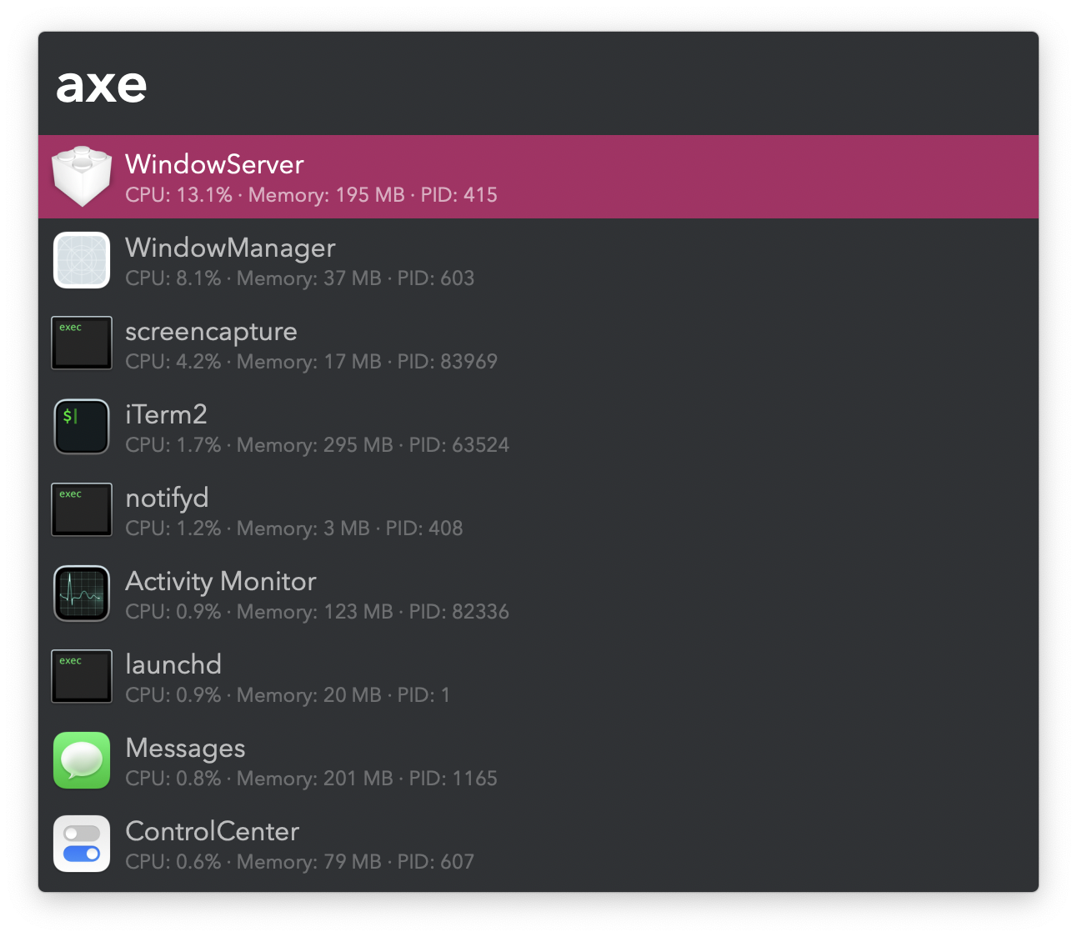Screen dimensions: 1077x937
Task: Click the launchd exec icon
Action: pyautogui.click(x=82, y=676)
